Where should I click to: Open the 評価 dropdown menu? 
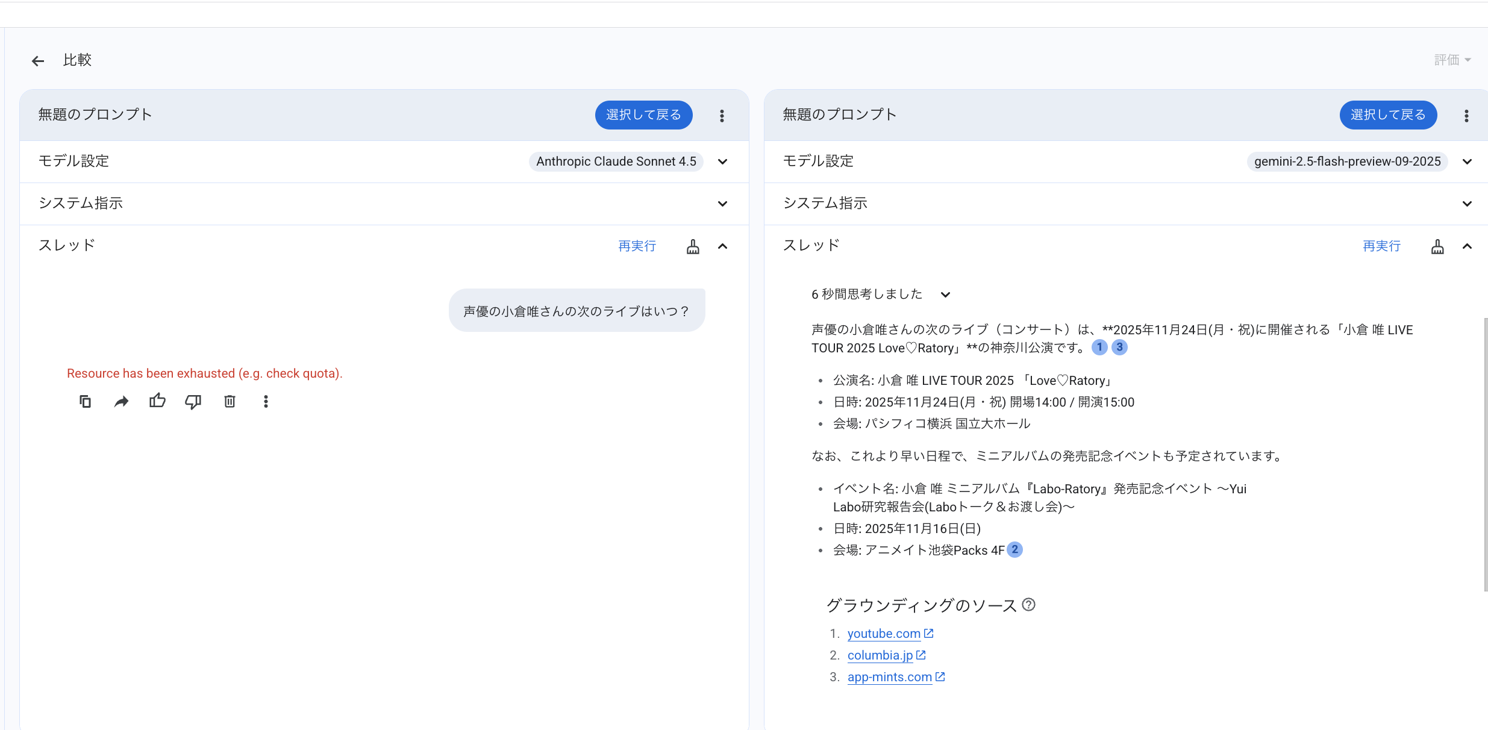[1452, 60]
